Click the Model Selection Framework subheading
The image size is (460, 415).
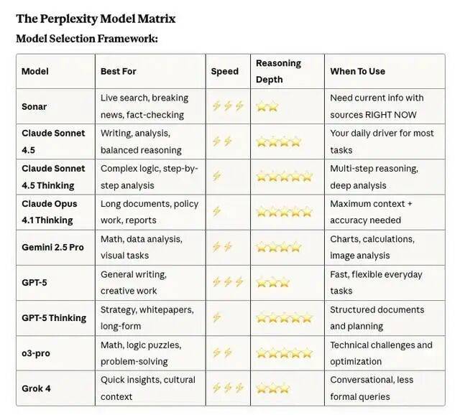click(x=87, y=38)
